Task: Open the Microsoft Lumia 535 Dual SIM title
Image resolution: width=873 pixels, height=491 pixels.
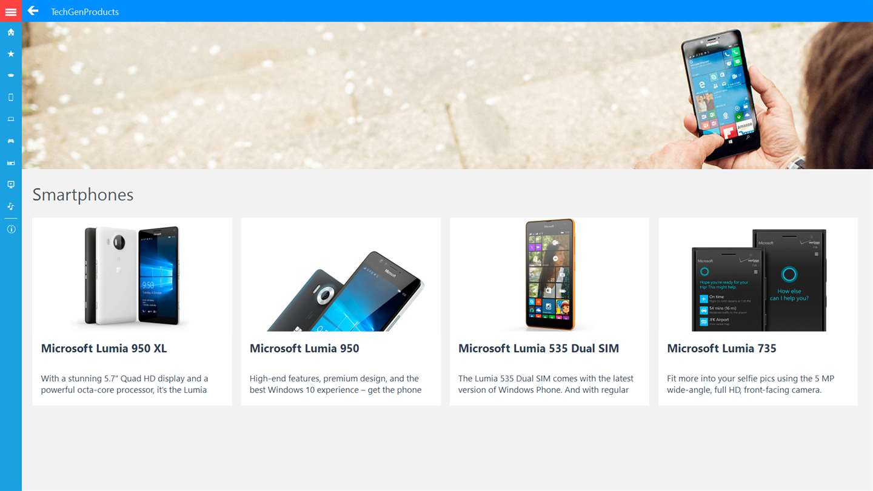Action: pos(538,349)
